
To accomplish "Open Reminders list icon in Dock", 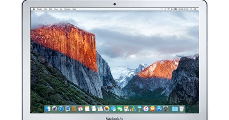I will click(x=94, y=109).
